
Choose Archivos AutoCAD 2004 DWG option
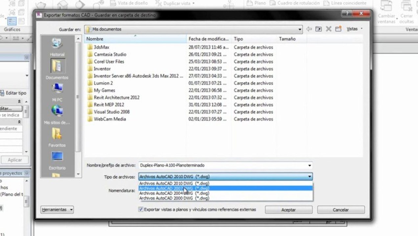coord(225,193)
